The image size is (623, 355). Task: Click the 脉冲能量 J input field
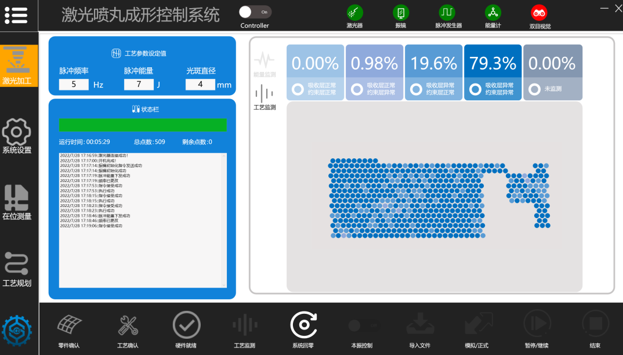click(139, 85)
